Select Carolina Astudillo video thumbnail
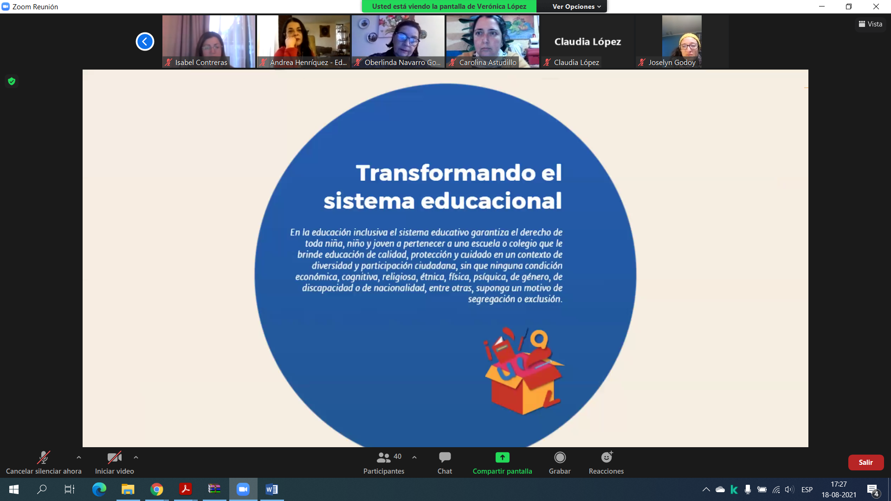Viewport: 891px width, 501px height. point(492,41)
